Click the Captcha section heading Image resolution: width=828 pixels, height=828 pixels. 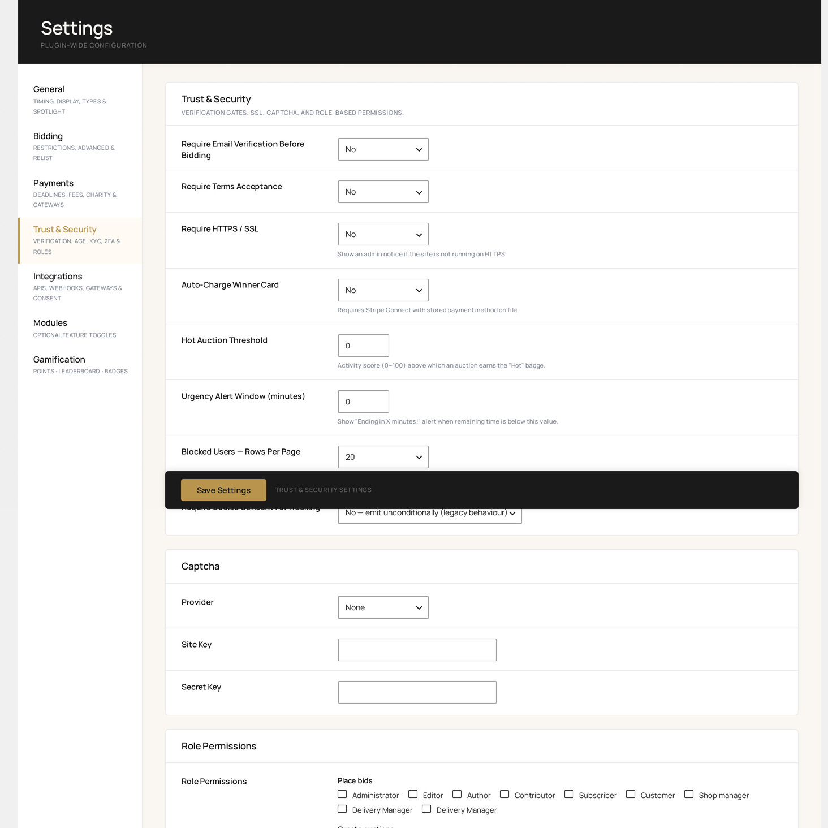(x=200, y=566)
